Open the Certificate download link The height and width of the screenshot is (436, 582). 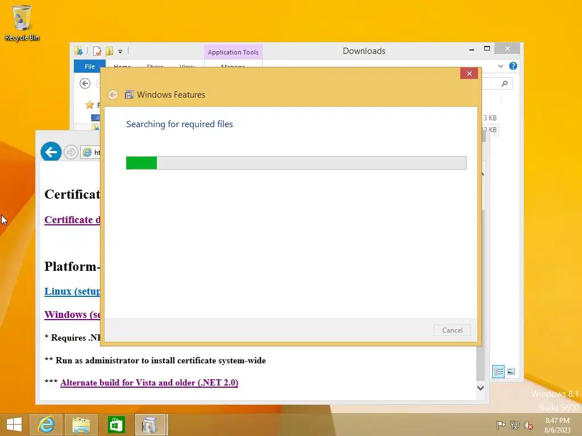[x=72, y=220]
